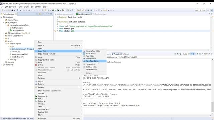Minimize the Console view
This screenshot has height=120, width=214.
[209, 54]
